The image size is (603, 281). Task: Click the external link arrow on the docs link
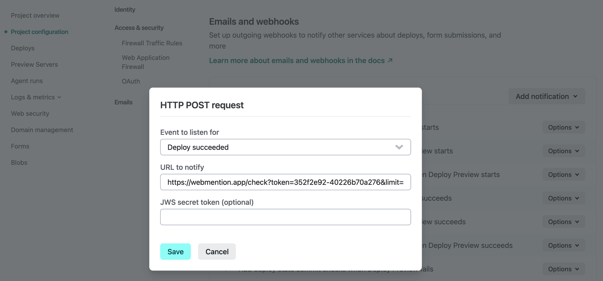(x=390, y=60)
